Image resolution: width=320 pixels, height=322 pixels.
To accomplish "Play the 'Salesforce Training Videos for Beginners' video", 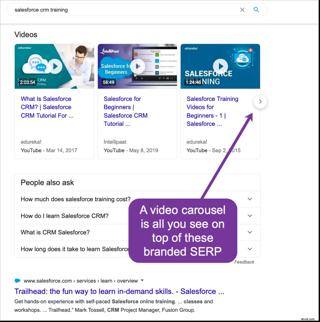I will click(x=220, y=66).
